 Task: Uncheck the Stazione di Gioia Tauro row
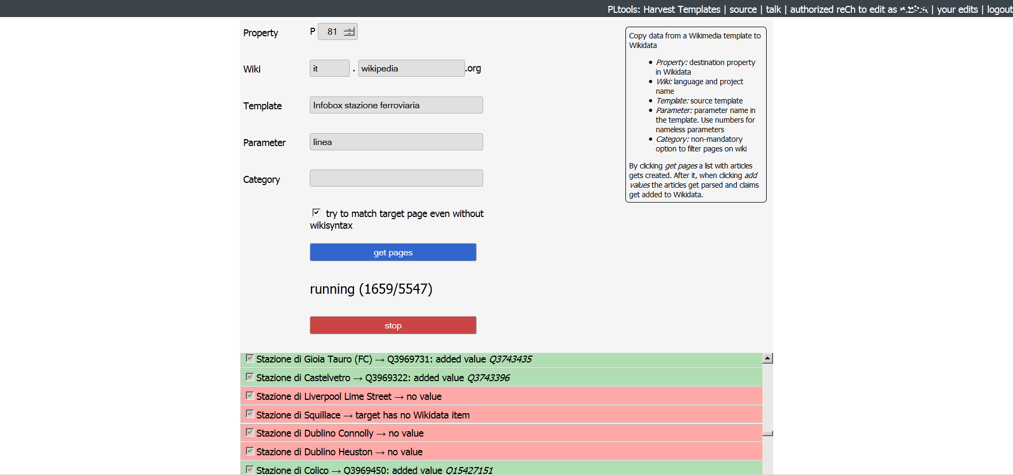pyautogui.click(x=250, y=358)
